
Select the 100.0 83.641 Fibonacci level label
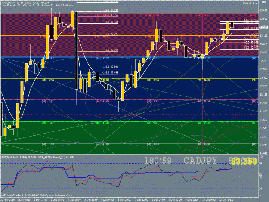(111, 10)
